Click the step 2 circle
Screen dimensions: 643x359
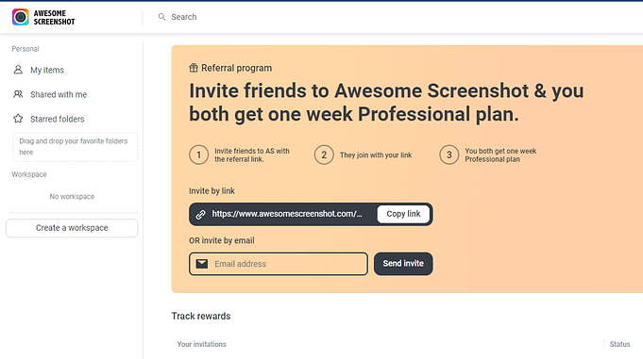324,155
